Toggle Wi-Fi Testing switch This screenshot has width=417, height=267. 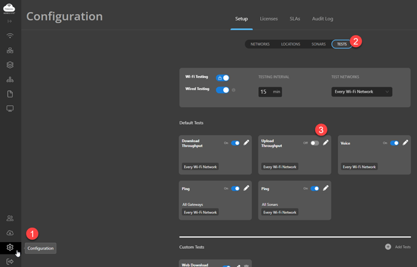(222, 78)
